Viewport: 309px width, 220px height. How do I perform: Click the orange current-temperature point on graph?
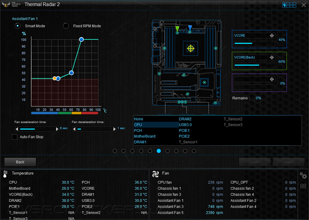[x=55, y=78]
